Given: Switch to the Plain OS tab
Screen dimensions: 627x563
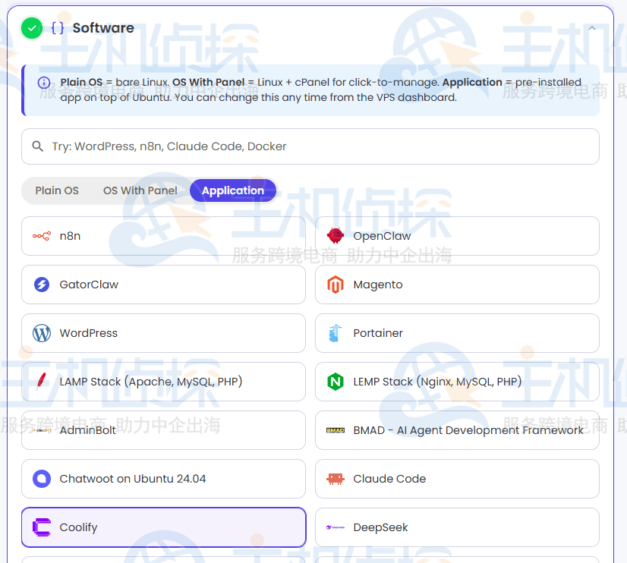Looking at the screenshot, I should click(x=57, y=190).
